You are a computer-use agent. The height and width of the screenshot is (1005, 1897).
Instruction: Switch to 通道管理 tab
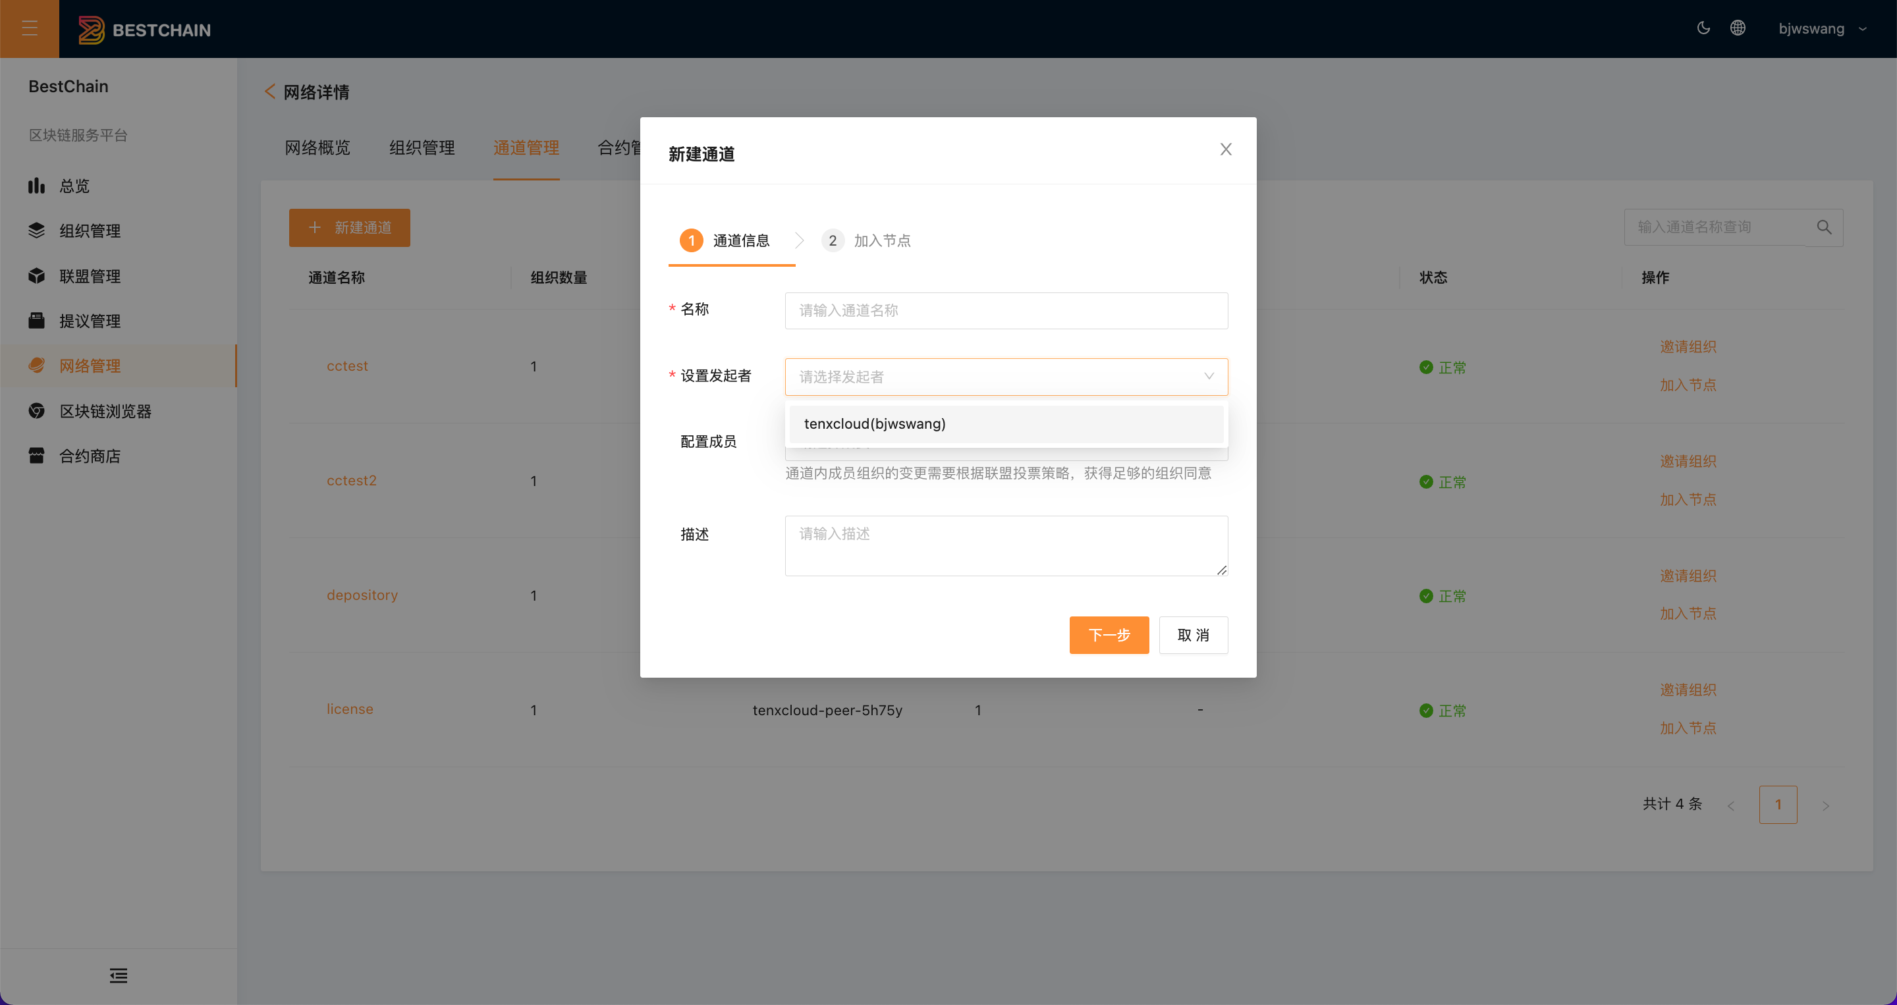[x=526, y=148]
